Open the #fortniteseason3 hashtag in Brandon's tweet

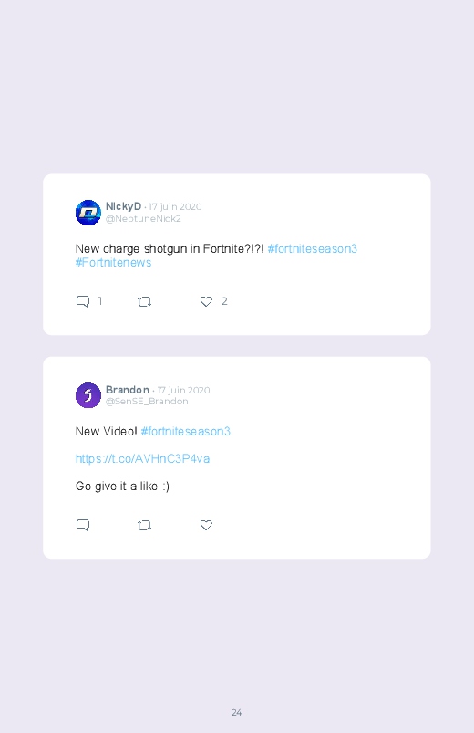[x=185, y=432]
